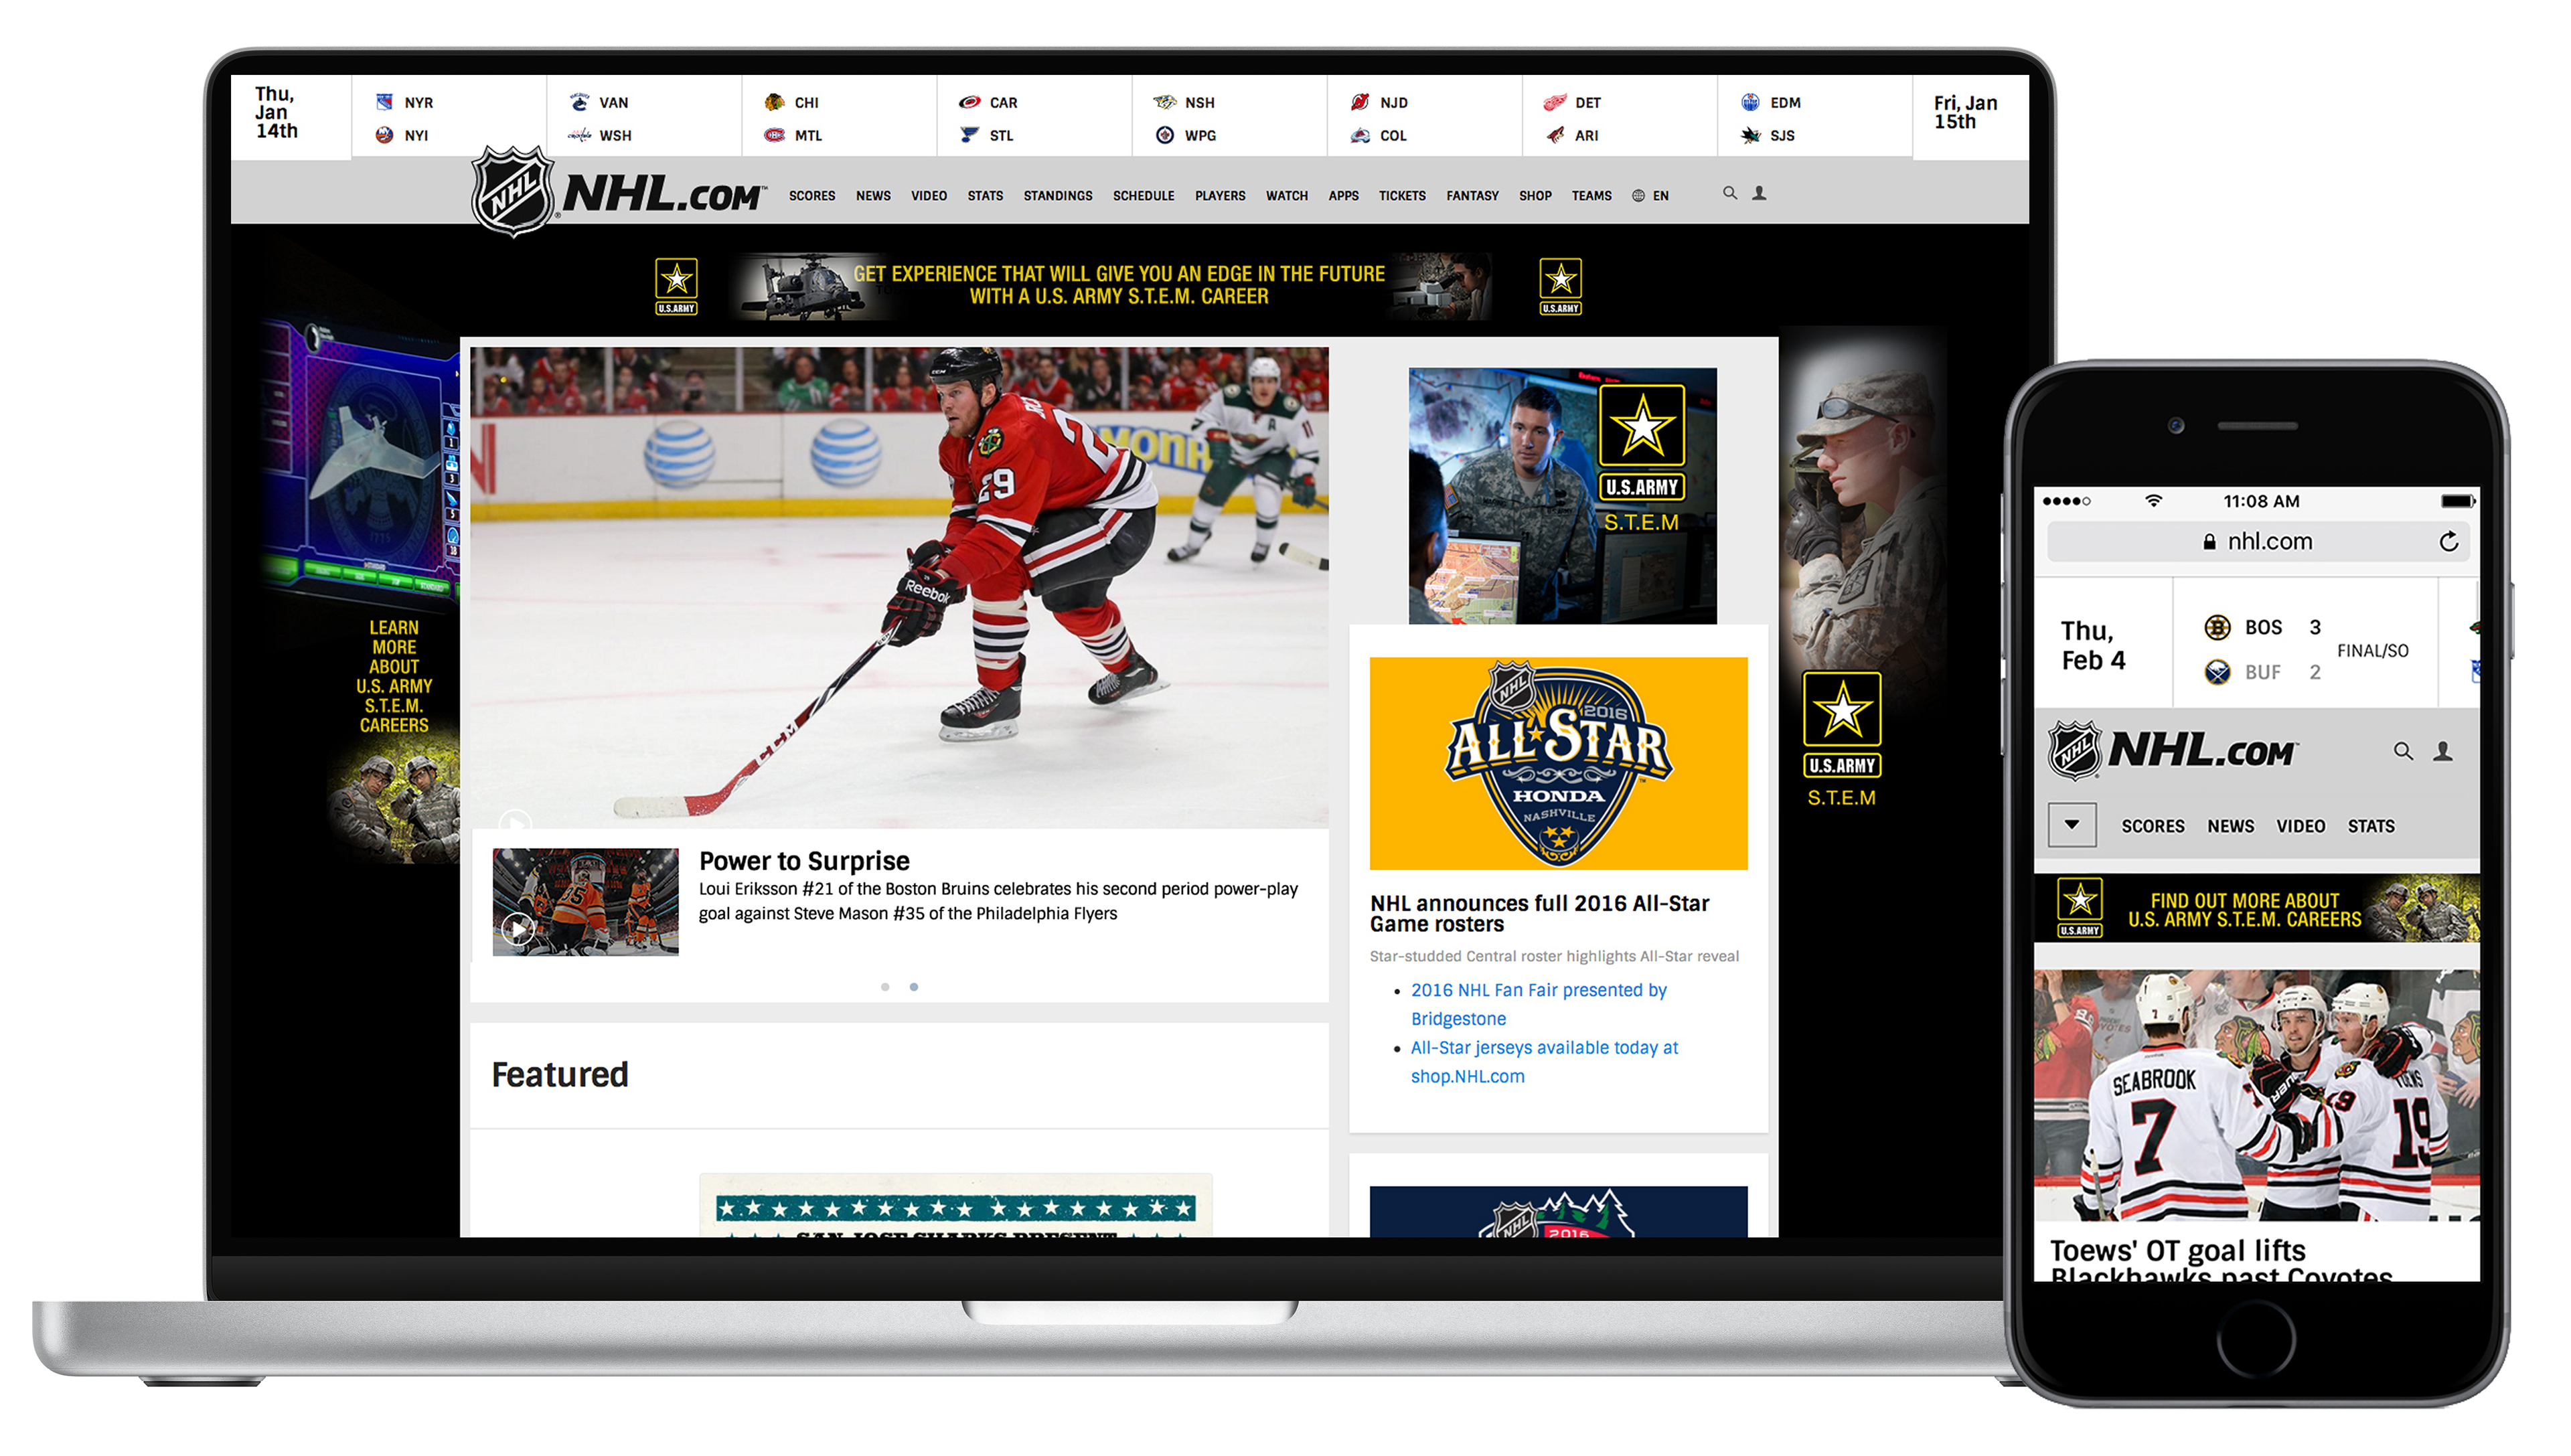Select the second carousel dot indicator
The image size is (2571, 1456).
coord(913,987)
